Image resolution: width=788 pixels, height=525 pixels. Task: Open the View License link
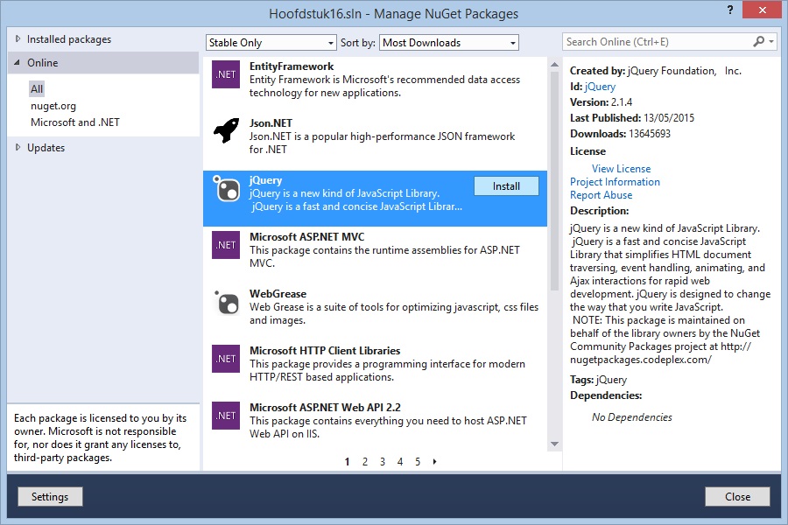pos(621,169)
